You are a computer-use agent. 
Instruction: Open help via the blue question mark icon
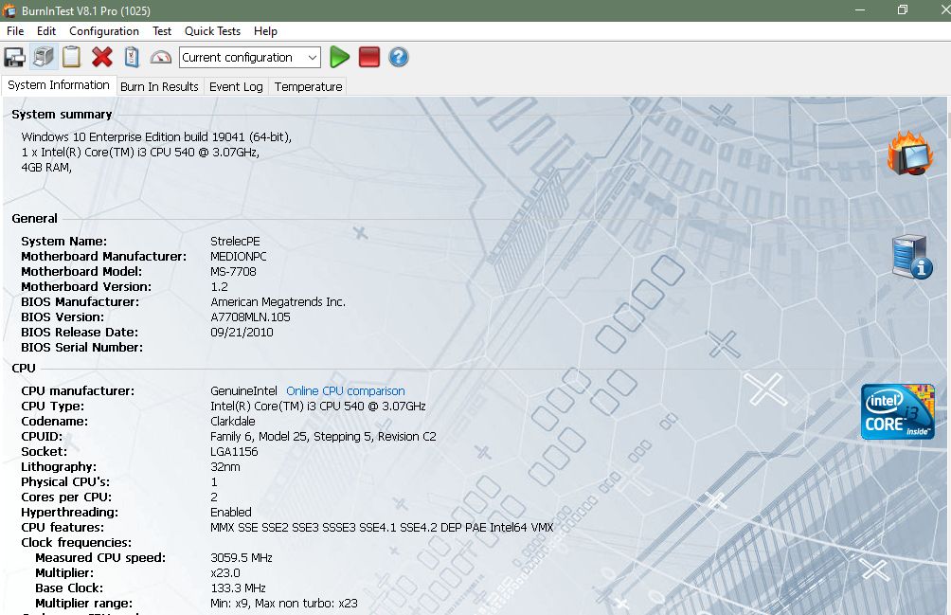399,58
